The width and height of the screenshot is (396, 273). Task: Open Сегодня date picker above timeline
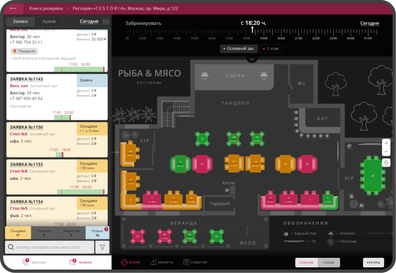tap(369, 23)
